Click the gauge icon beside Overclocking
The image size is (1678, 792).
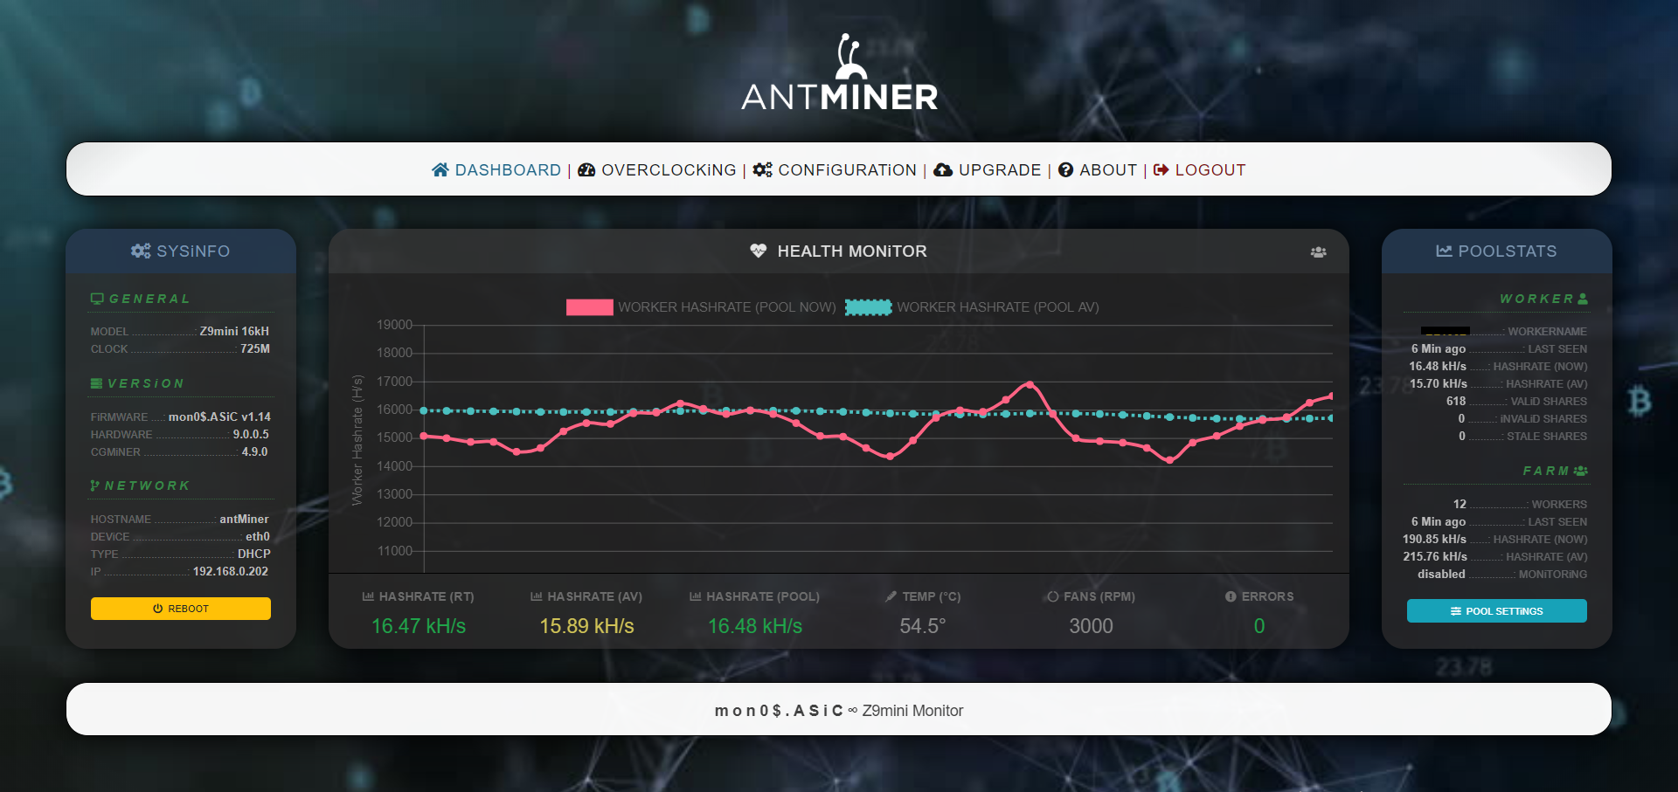[x=586, y=169]
